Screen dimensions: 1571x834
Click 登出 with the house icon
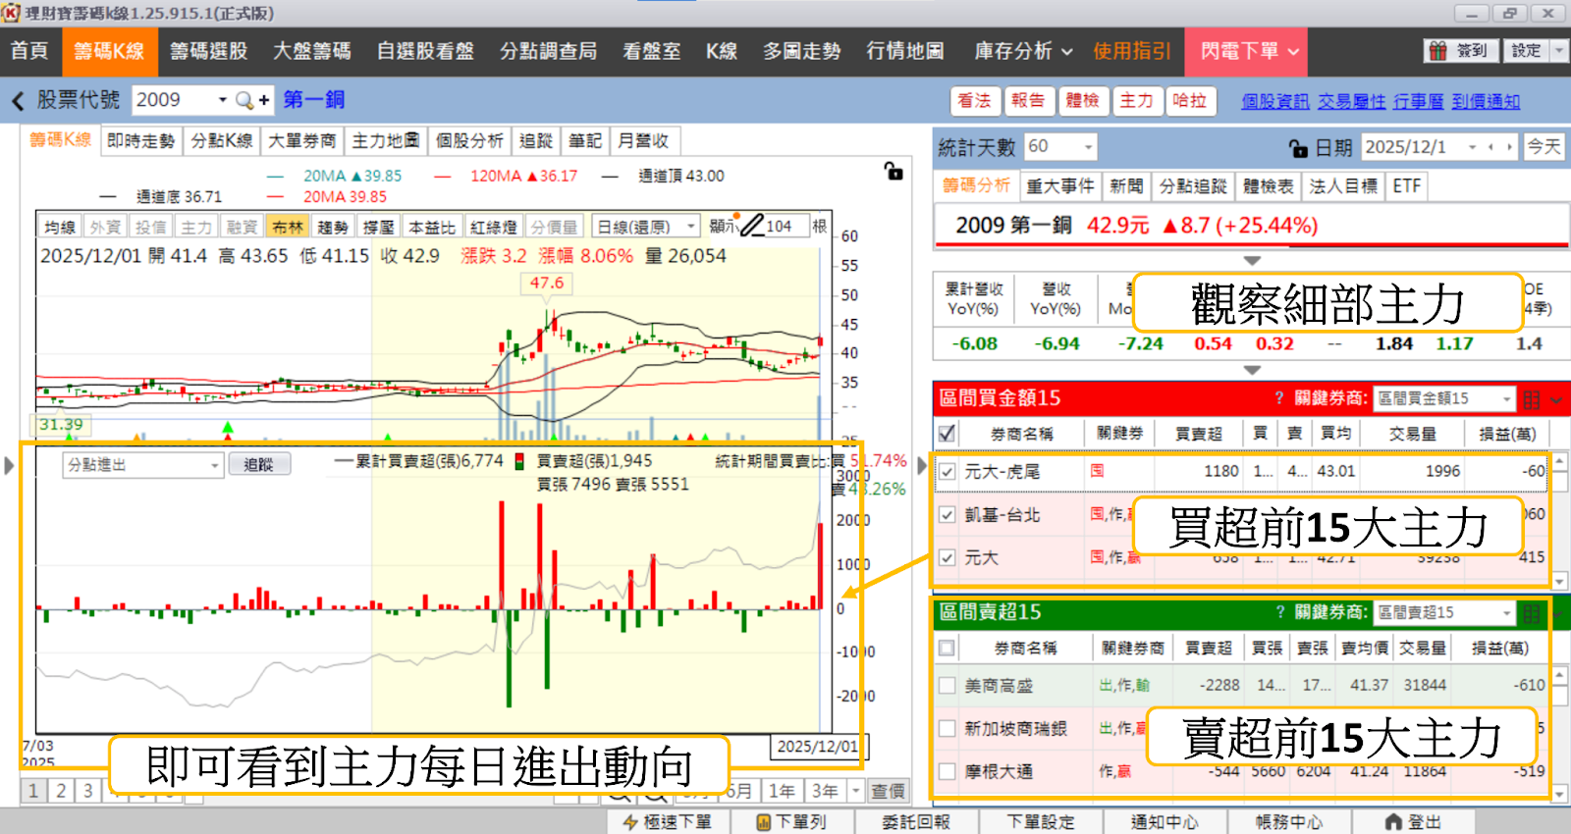[1412, 822]
